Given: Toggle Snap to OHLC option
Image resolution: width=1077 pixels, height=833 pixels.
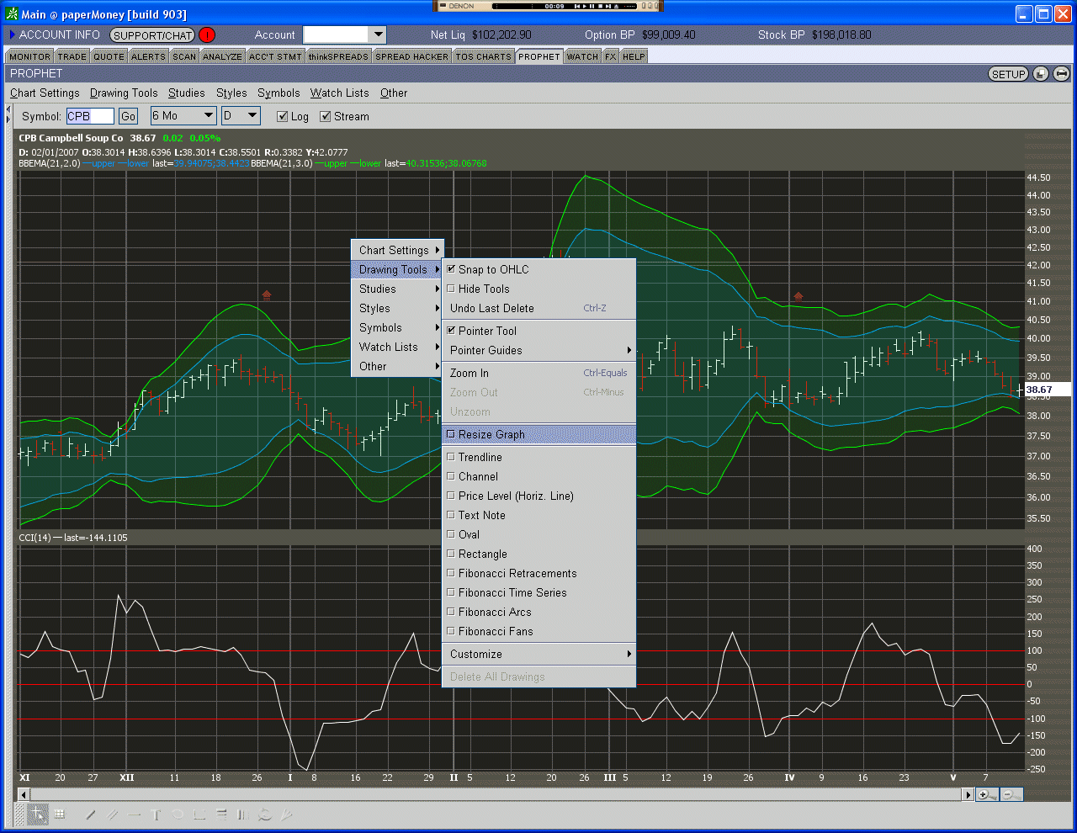Looking at the screenshot, I should pos(493,269).
